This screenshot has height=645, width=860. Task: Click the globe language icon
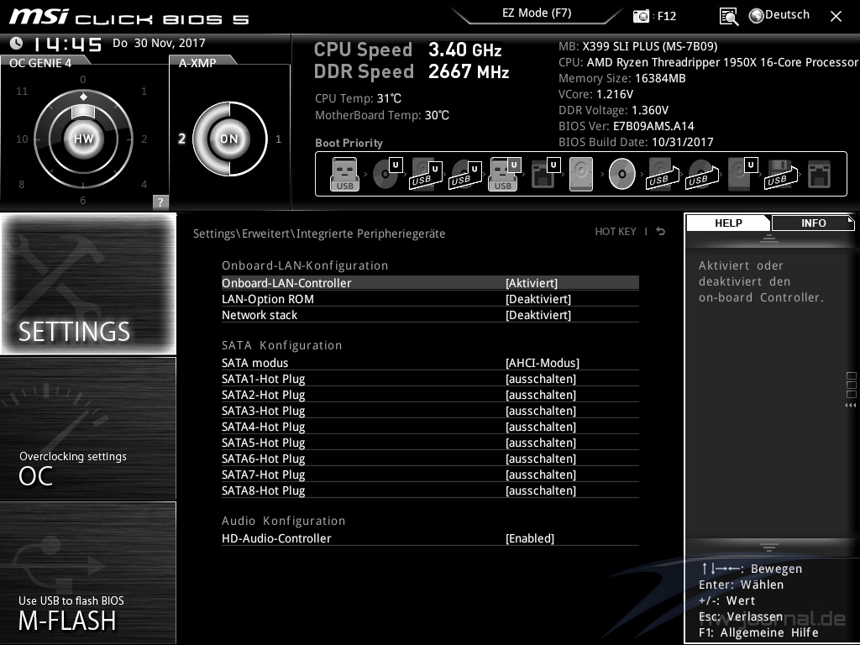[x=757, y=15]
